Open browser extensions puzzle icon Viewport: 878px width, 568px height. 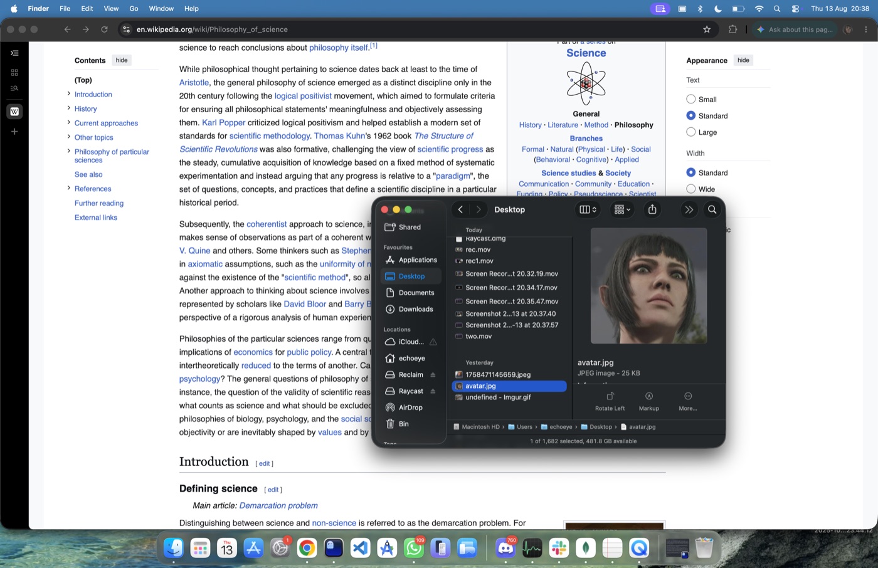click(x=733, y=29)
